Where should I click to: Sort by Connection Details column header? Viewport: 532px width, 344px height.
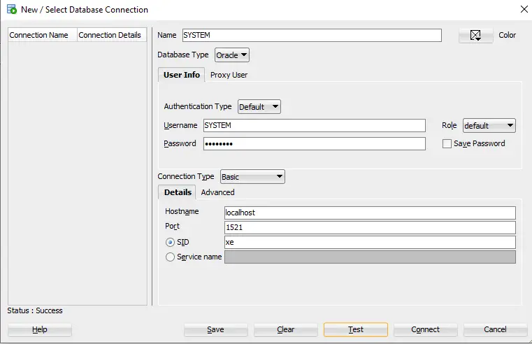112,35
